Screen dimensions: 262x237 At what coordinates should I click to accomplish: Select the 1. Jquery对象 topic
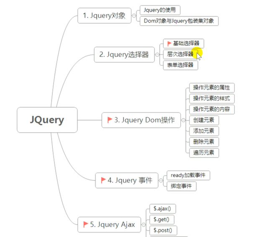[105, 15]
